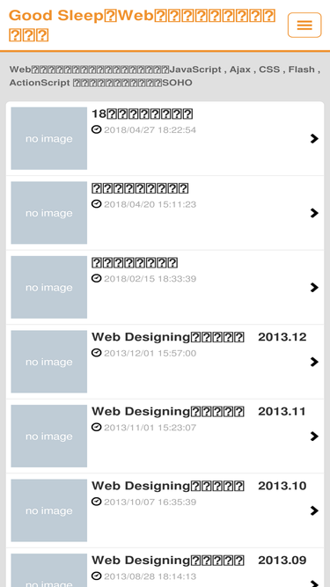Open the post titled Web Designing 2013.09
This screenshot has height=587, width=330.
click(x=199, y=561)
